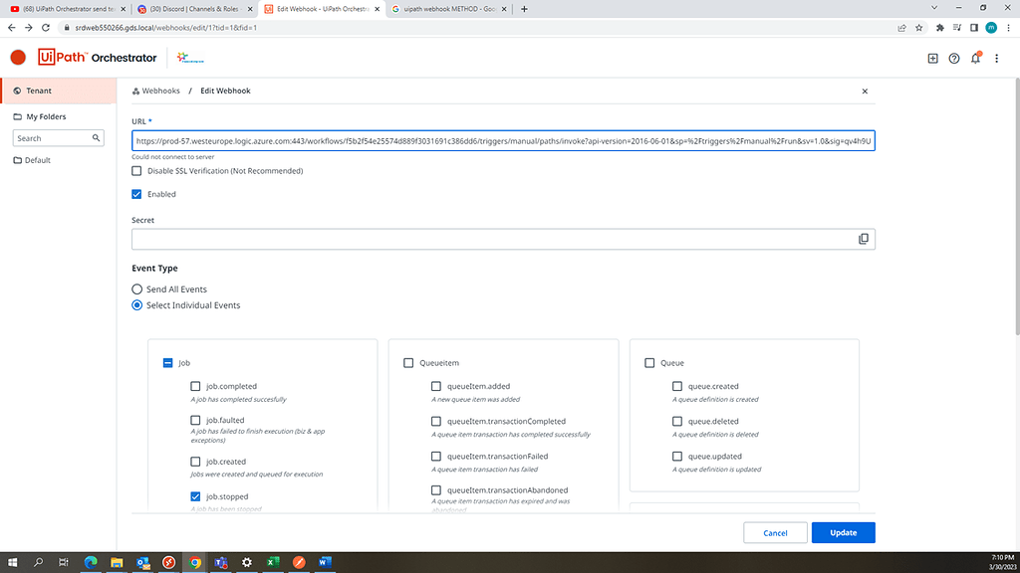Screen dimensions: 1020x573
Task: Cancel the webhook edits
Action: click(775, 532)
